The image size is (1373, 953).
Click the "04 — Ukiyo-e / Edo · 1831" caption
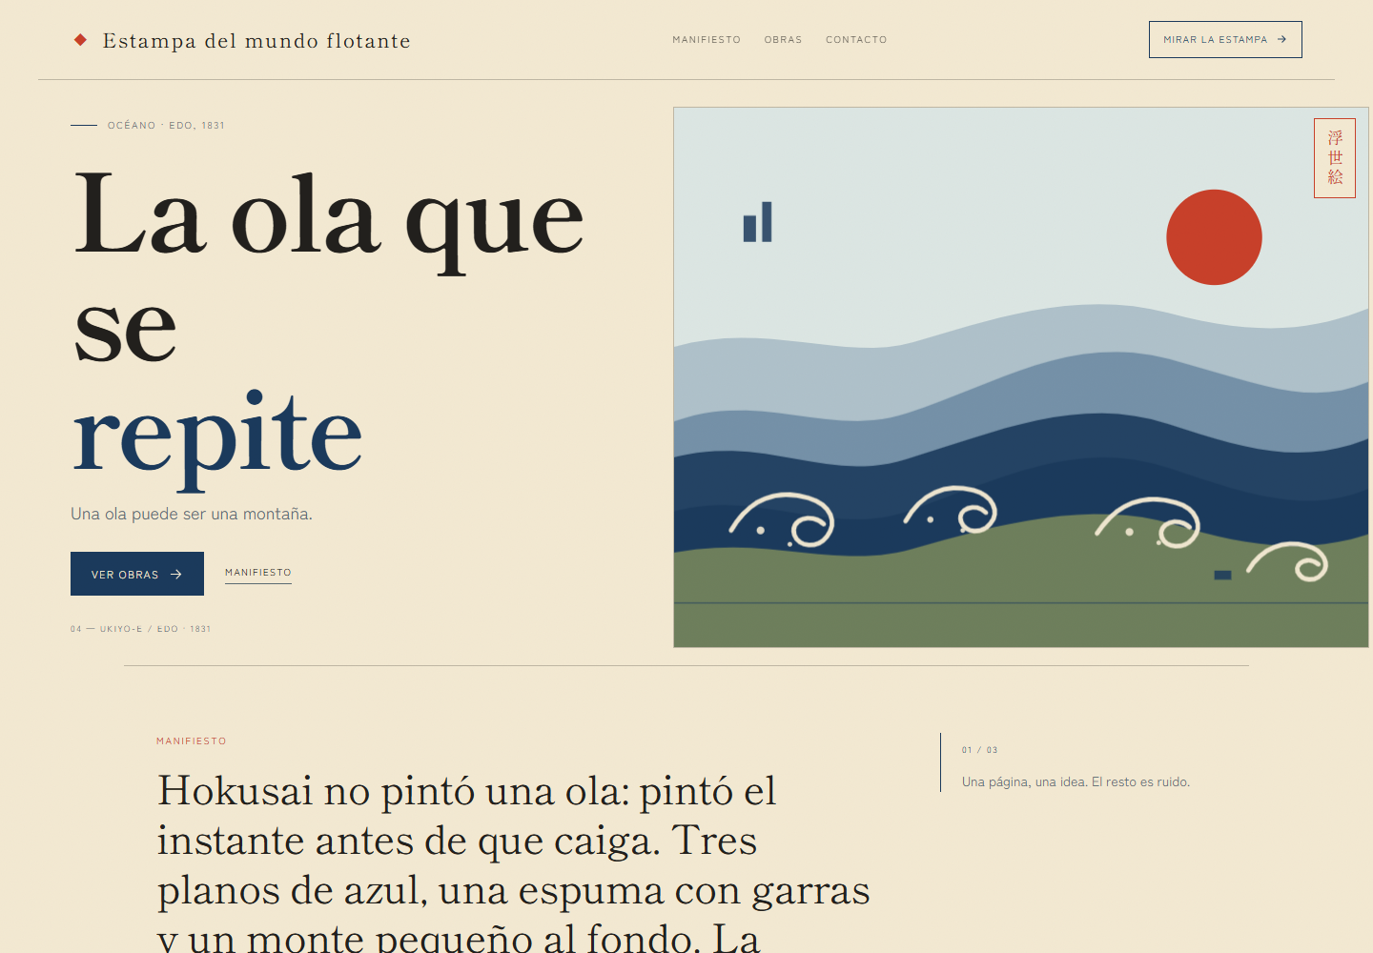point(141,629)
